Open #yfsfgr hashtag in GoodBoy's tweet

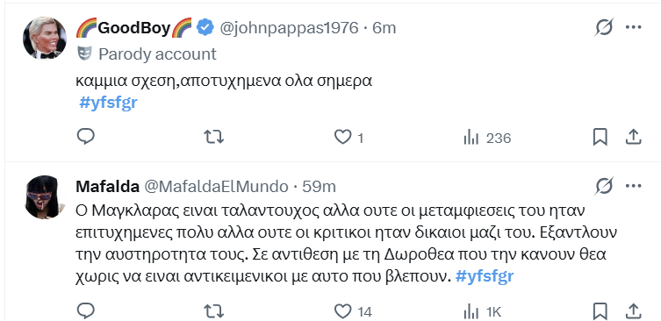coord(108,103)
